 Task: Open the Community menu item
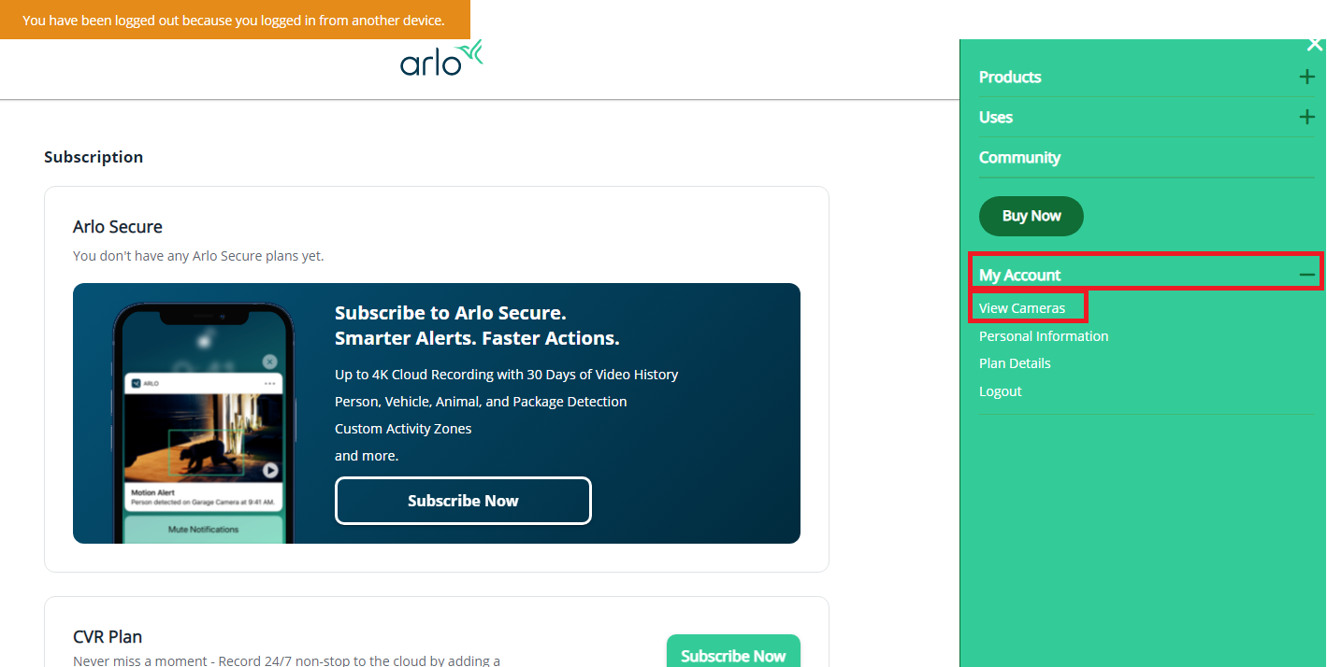pos(1019,157)
